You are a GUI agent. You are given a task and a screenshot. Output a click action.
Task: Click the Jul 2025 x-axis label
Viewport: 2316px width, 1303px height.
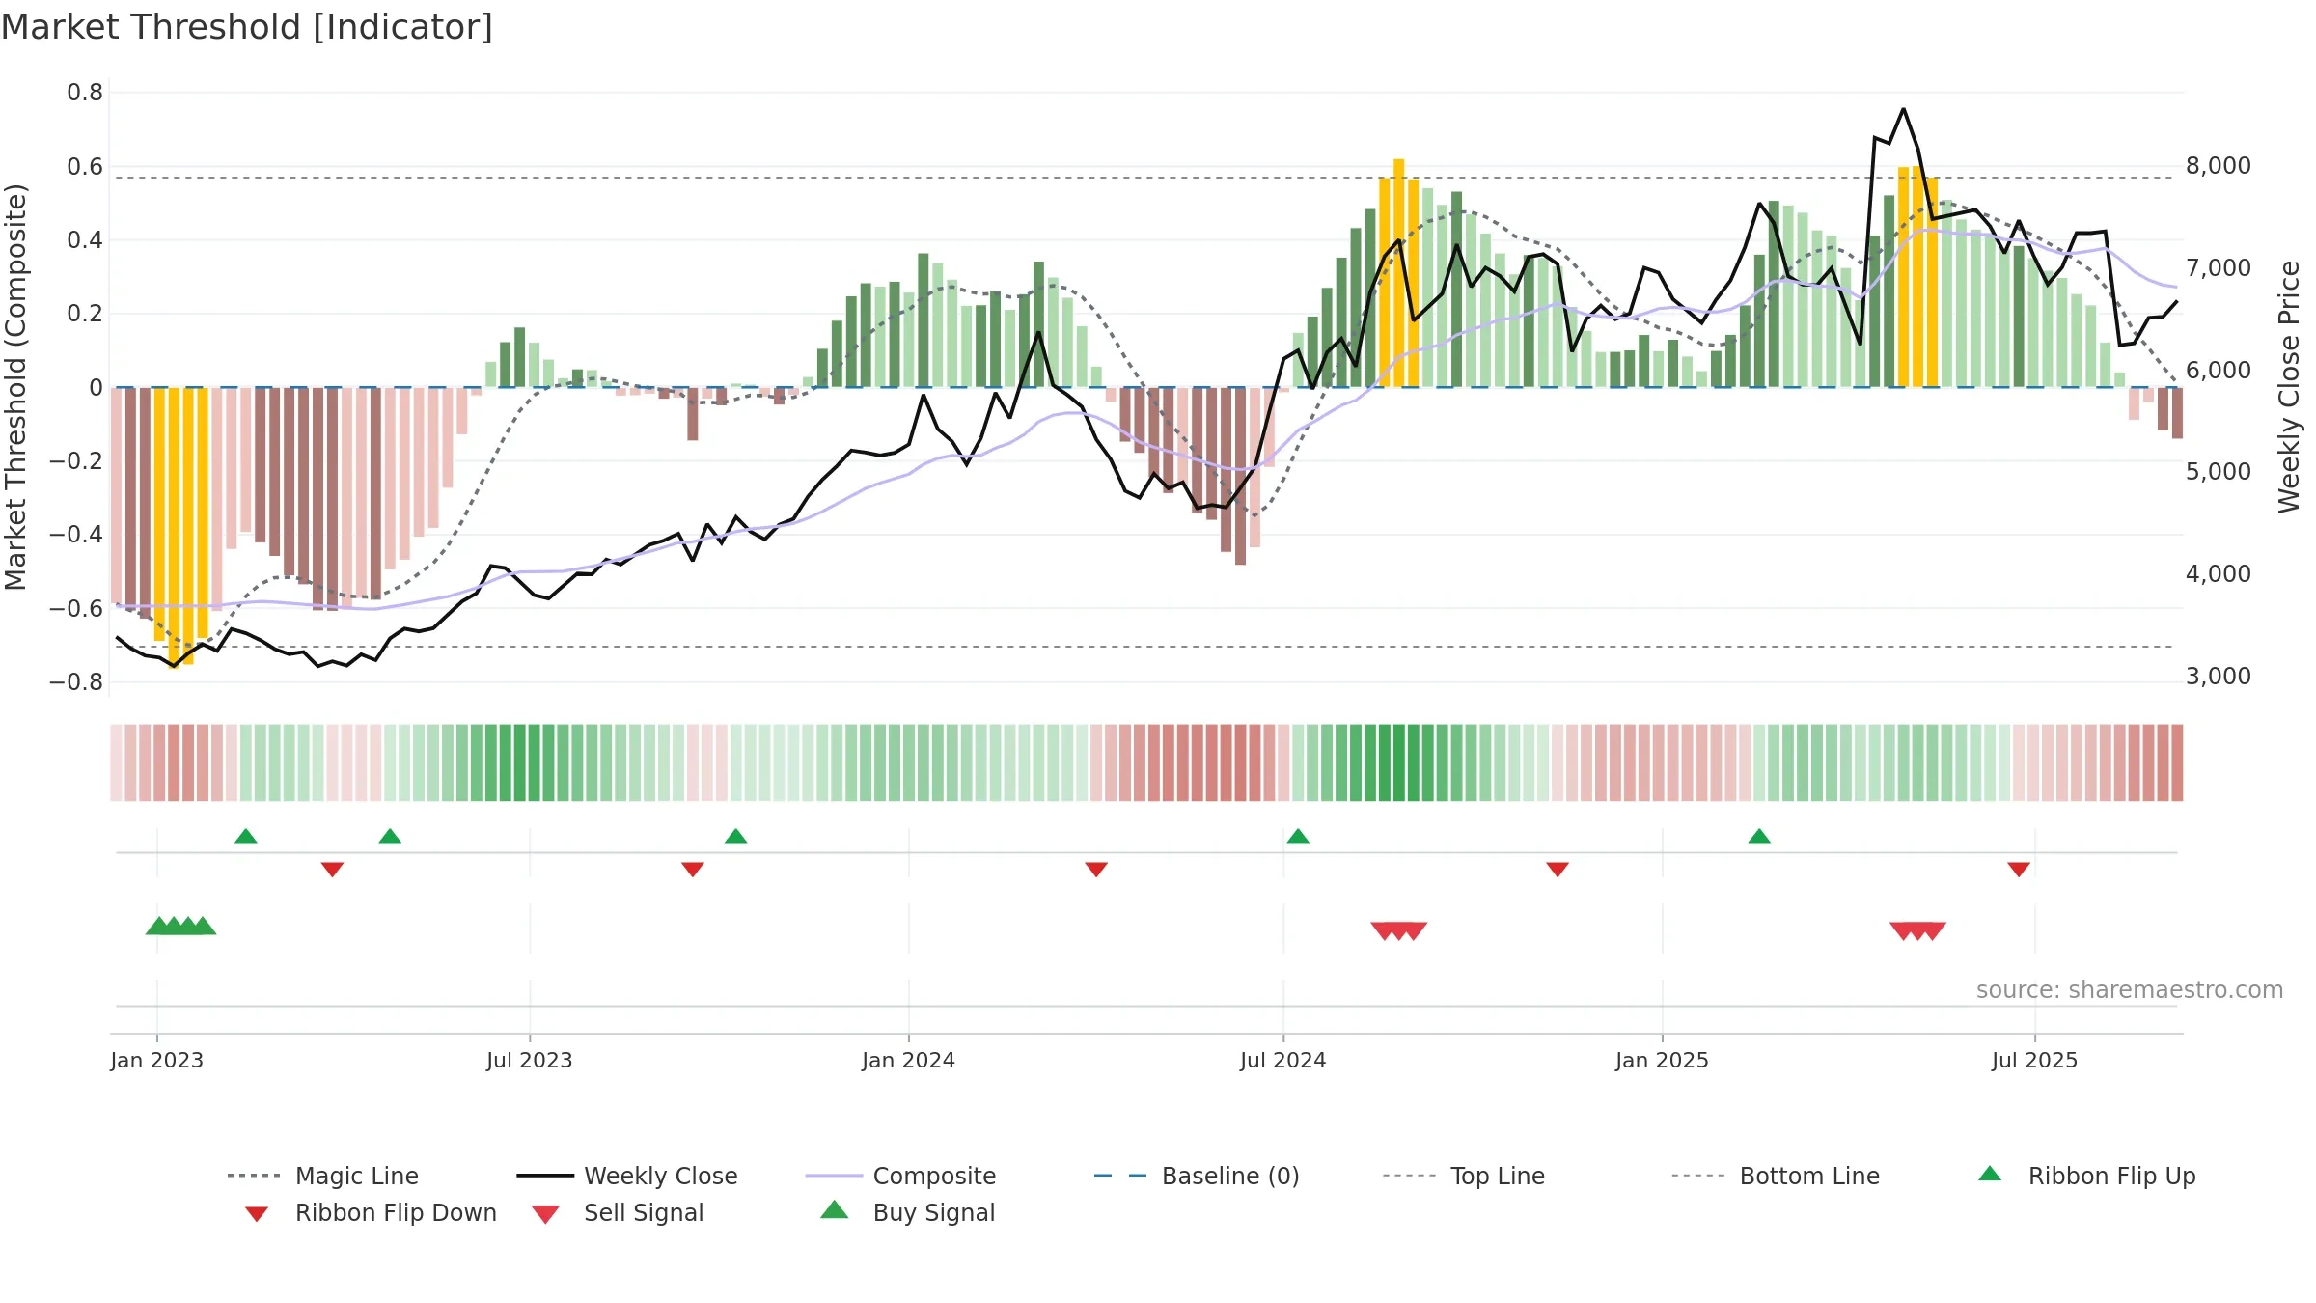(x=2035, y=1061)
